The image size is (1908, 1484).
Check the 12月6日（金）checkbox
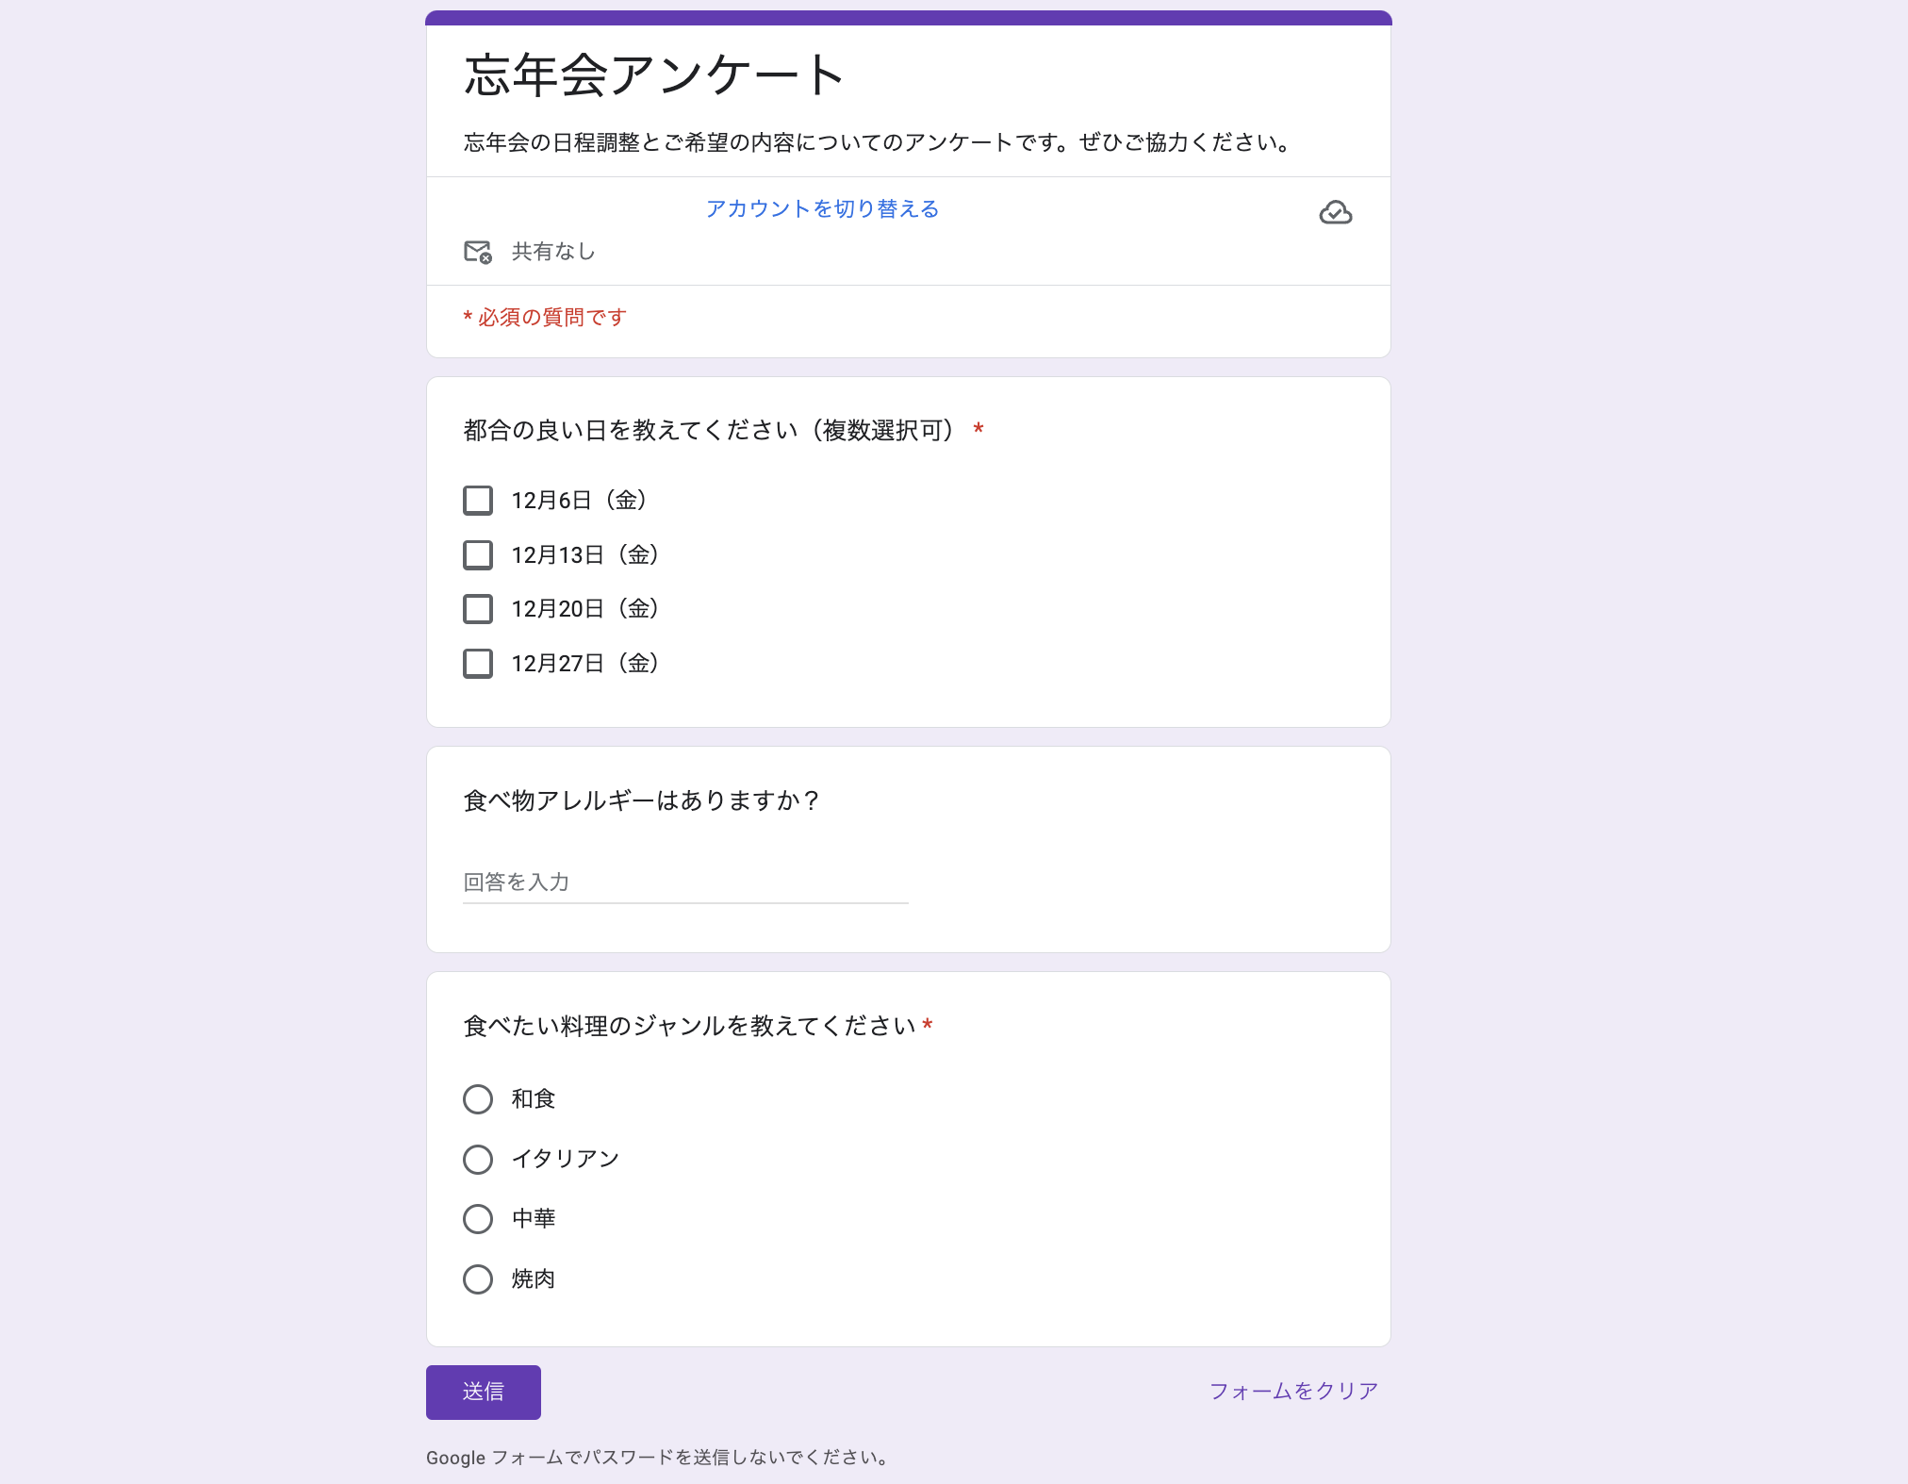pos(477,500)
